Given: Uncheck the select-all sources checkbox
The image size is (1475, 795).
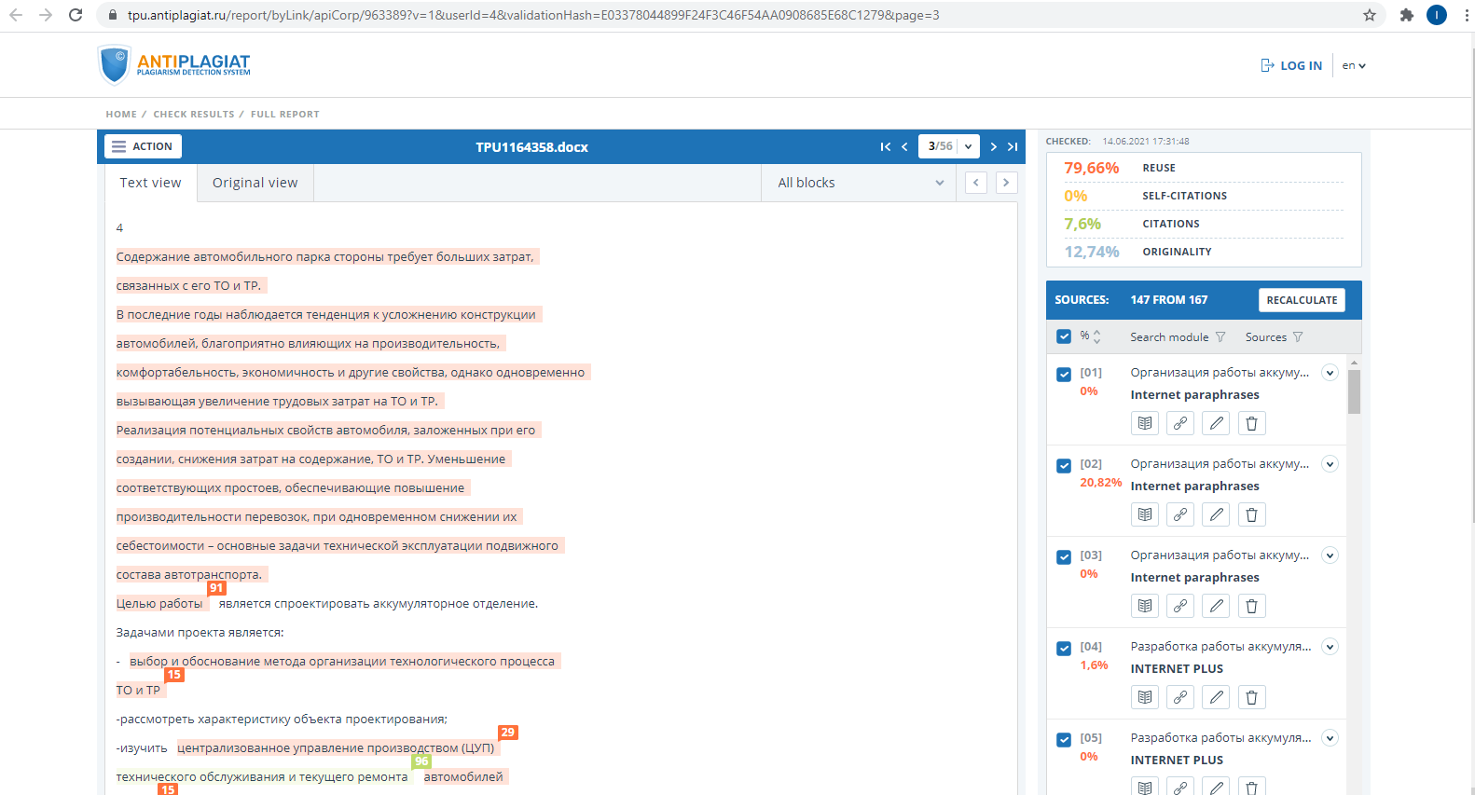Looking at the screenshot, I should [1064, 336].
